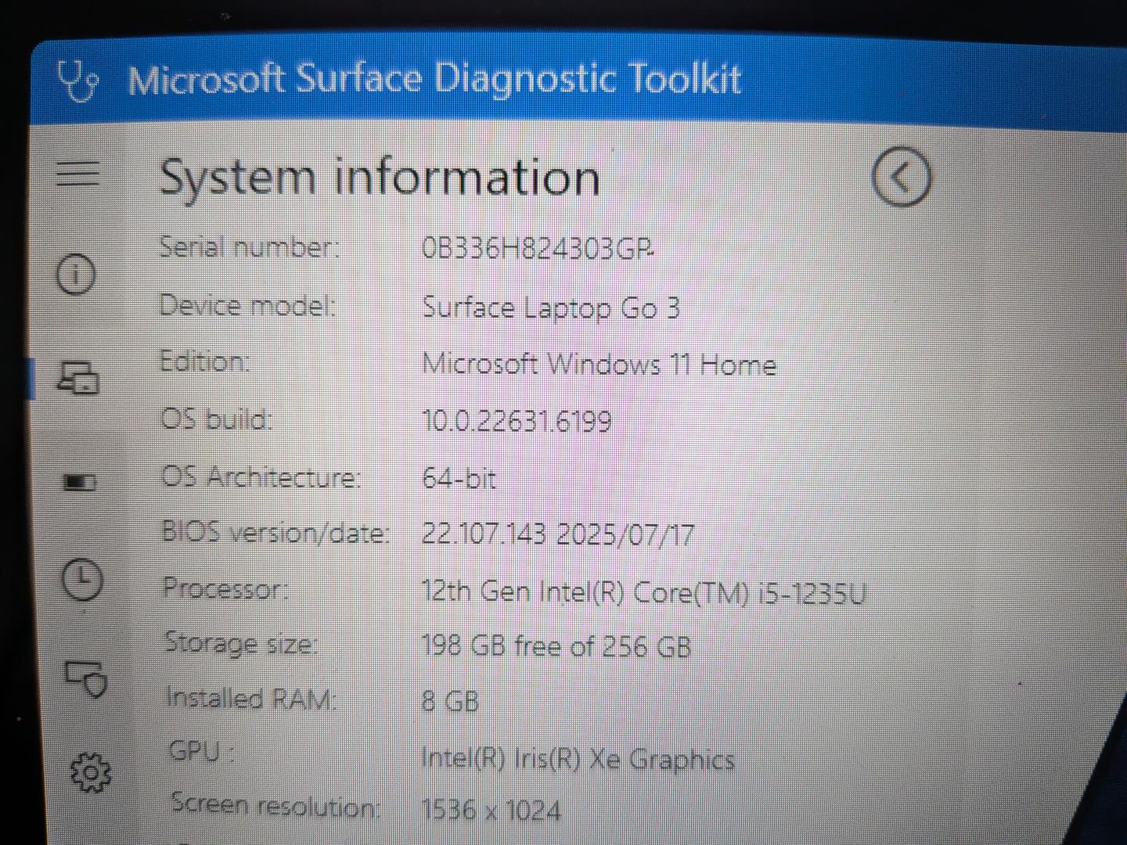
Task: Click the 198 GB free of 256 GB text
Action: click(556, 646)
